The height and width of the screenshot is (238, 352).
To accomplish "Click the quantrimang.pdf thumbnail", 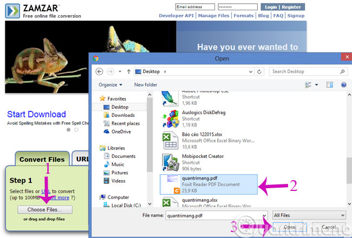I will (171, 184).
